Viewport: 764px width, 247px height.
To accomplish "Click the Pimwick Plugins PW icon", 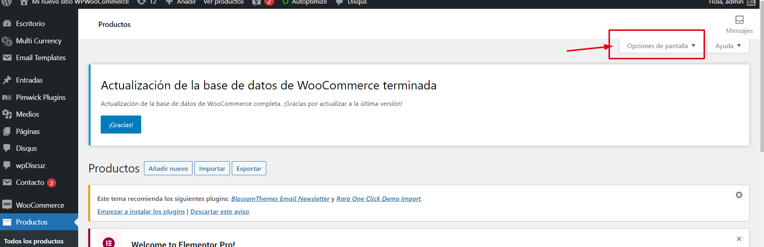I will (7, 97).
